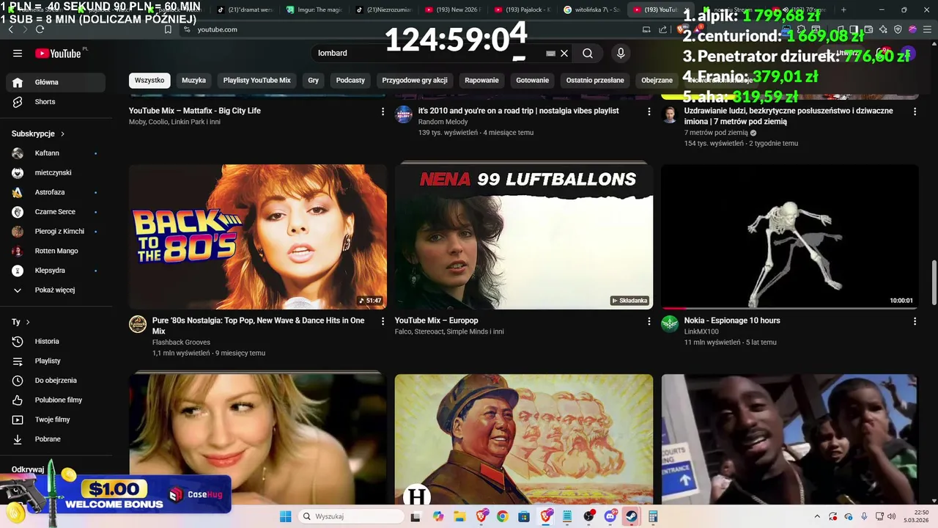Open the Back to the 80's thumbnail
Image resolution: width=938 pixels, height=528 pixels.
(x=258, y=237)
